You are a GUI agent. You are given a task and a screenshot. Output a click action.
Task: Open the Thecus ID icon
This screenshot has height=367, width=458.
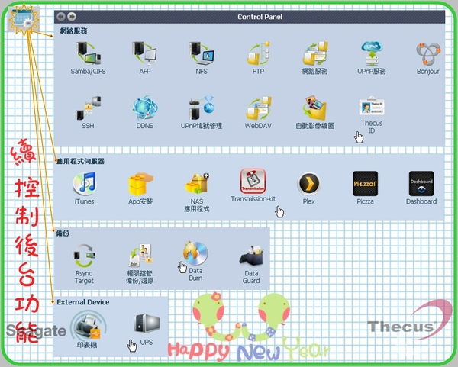coord(372,106)
